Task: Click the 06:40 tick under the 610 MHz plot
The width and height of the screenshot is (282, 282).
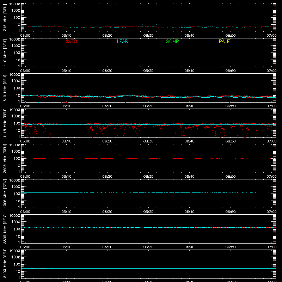Action: pos(189,106)
